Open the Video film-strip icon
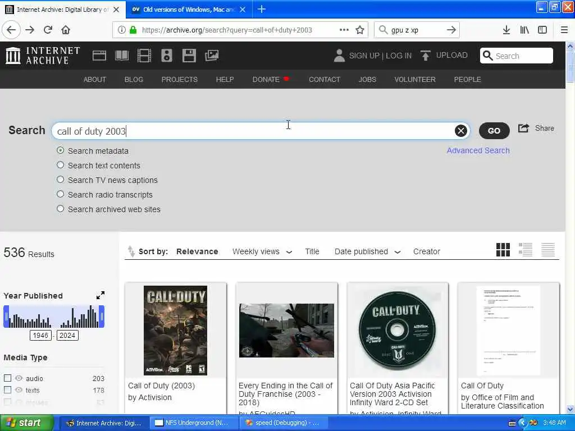Screen dimensions: 575x431 click(144, 56)
